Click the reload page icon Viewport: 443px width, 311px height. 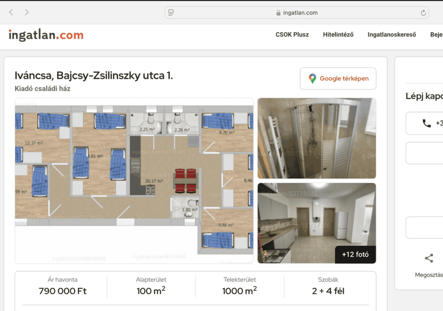[x=423, y=13]
